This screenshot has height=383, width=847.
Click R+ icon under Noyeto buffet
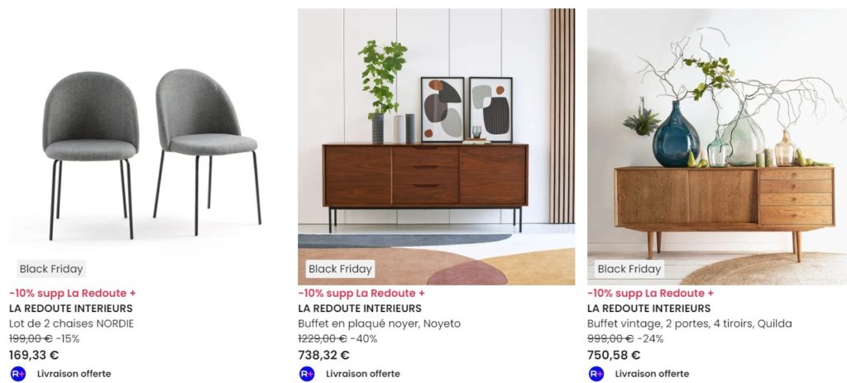(307, 374)
